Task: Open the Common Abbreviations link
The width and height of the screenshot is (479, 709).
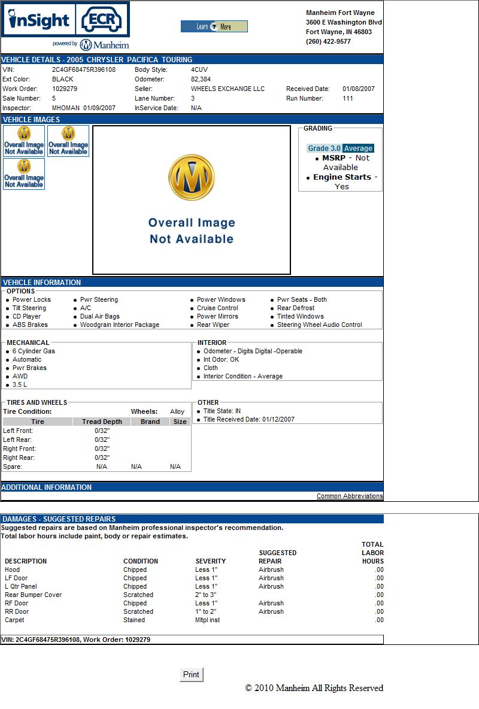Action: [x=350, y=496]
